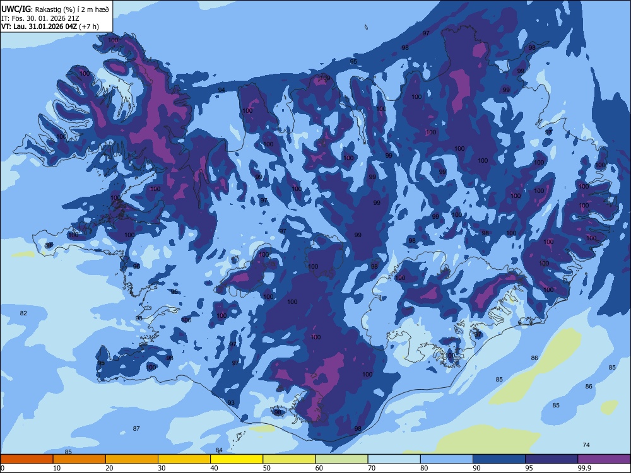Image resolution: width=631 pixels, height=473 pixels.
Task: Select the '40' legend scale label
Action: coord(214,468)
